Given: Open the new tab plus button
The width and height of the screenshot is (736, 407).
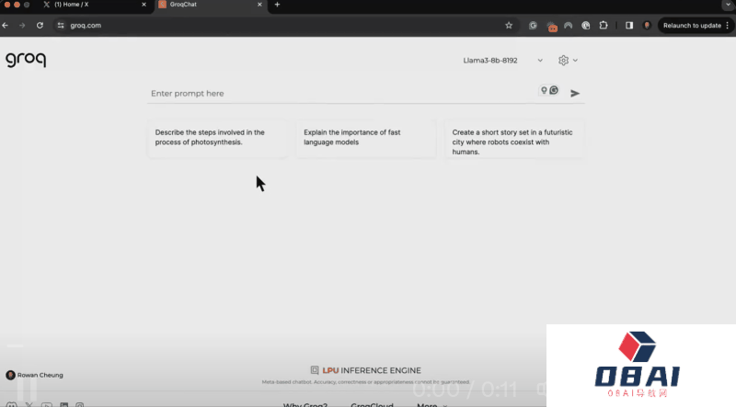Looking at the screenshot, I should coord(277,5).
